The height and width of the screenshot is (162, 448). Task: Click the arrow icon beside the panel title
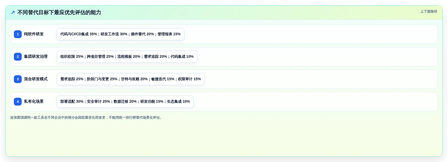[13, 13]
